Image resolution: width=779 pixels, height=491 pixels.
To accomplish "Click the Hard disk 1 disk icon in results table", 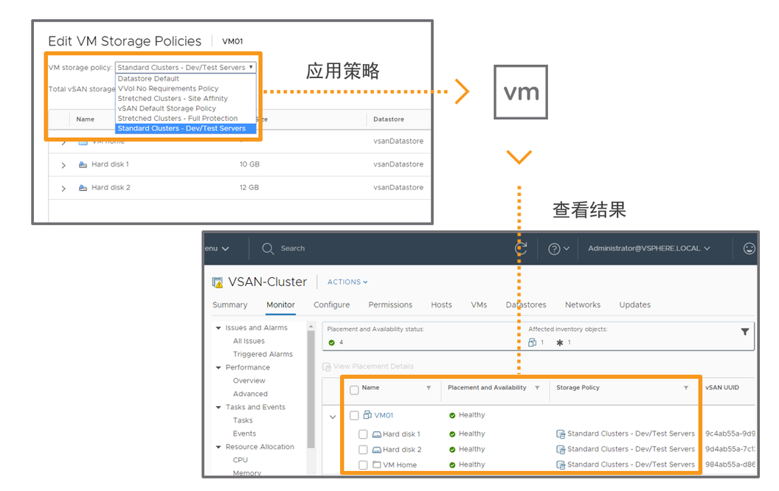I will pyautogui.click(x=376, y=434).
